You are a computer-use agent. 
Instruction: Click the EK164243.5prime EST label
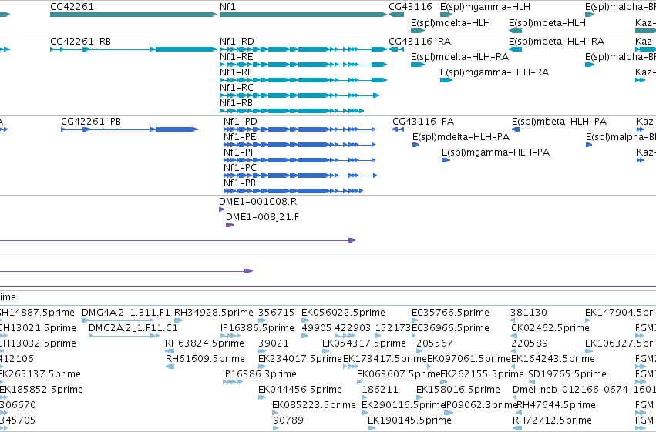553,359
